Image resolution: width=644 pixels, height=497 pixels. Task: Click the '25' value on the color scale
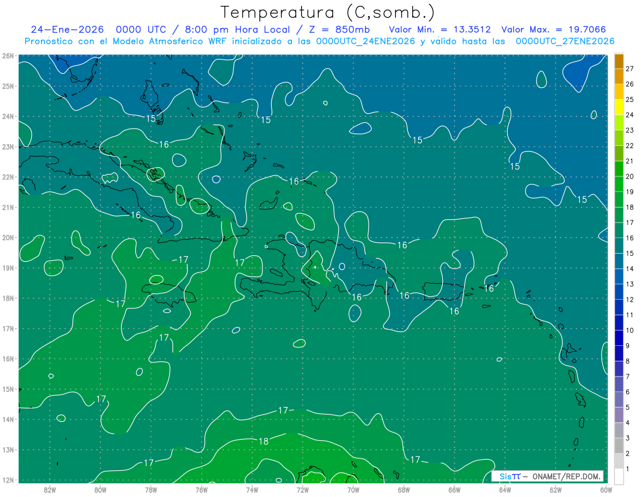click(x=630, y=99)
